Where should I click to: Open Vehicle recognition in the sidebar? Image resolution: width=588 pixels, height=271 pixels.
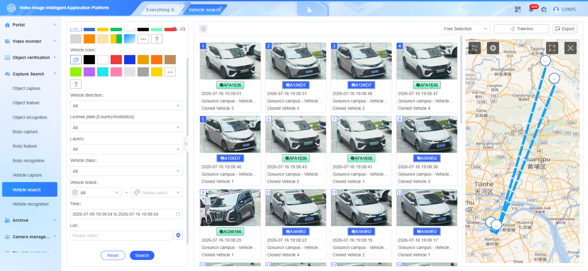coord(31,204)
